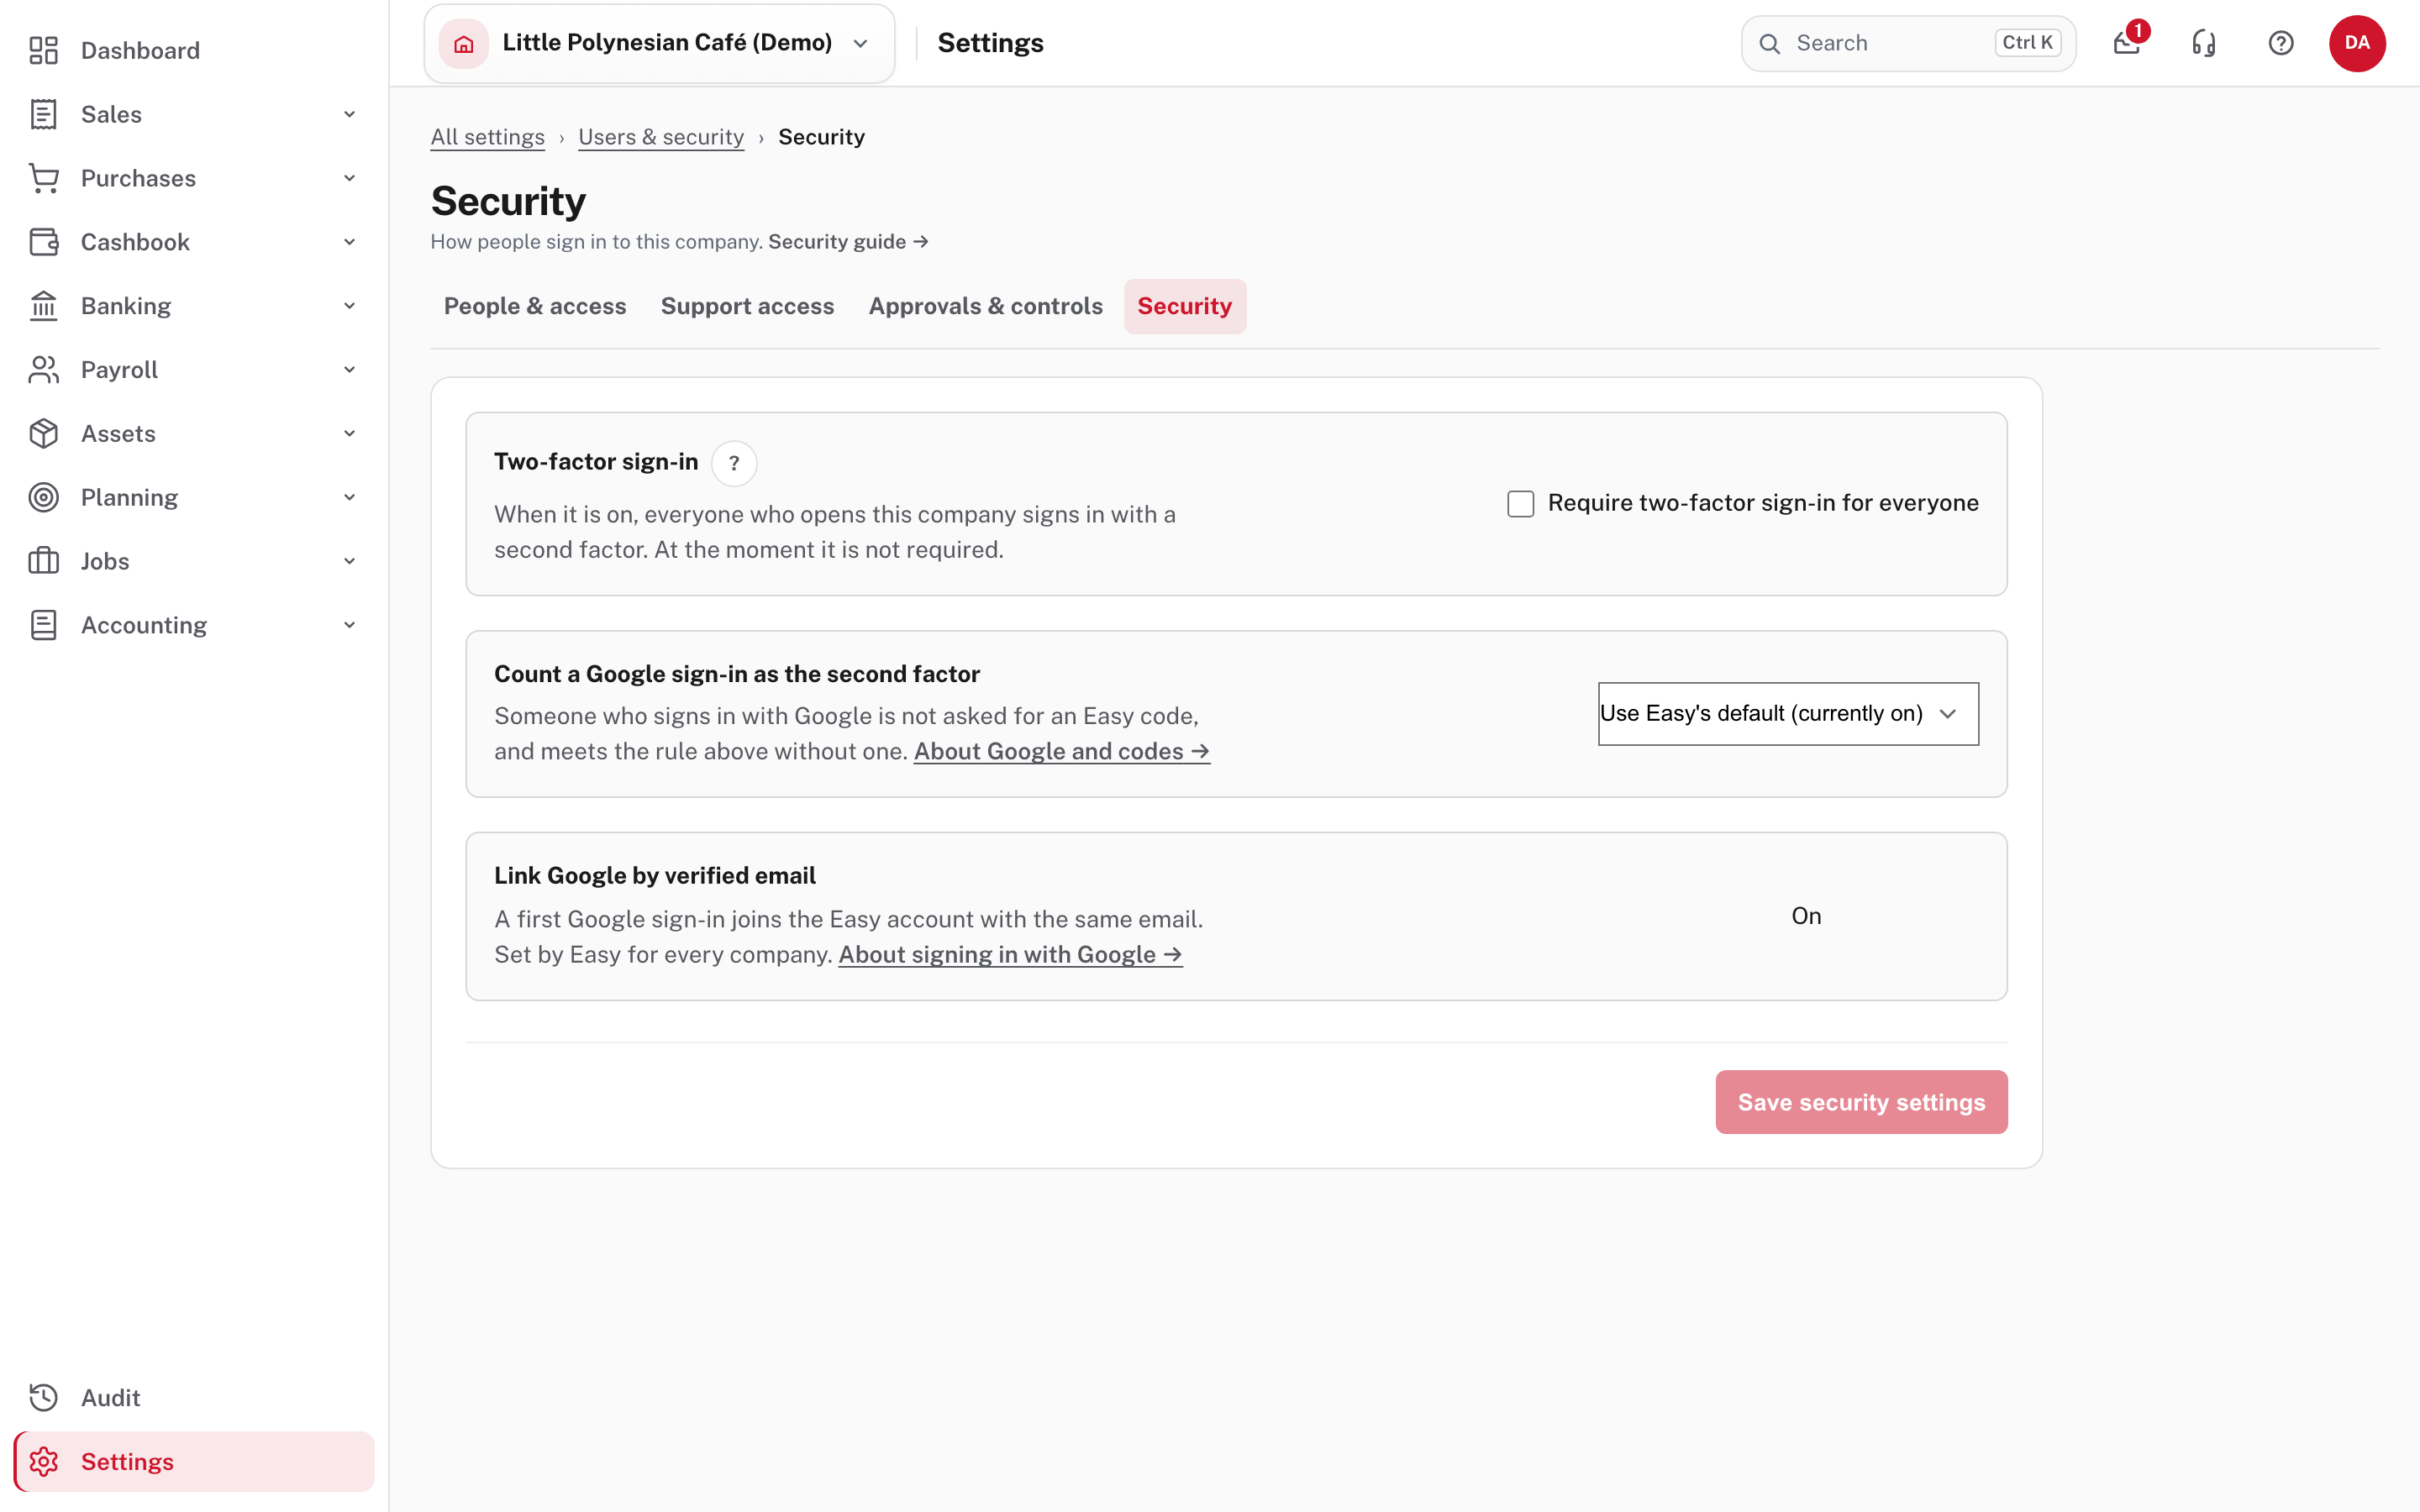
Task: Click the Accounting ledger icon
Action: [x=43, y=625]
